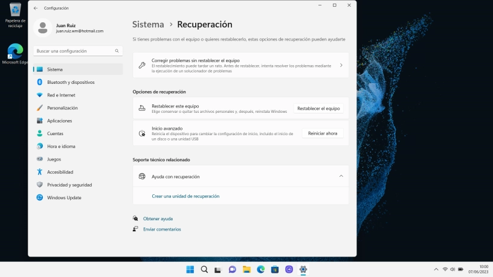Click the wrench icon for troubleshooting
This screenshot has height=277, width=493.
[x=142, y=65]
